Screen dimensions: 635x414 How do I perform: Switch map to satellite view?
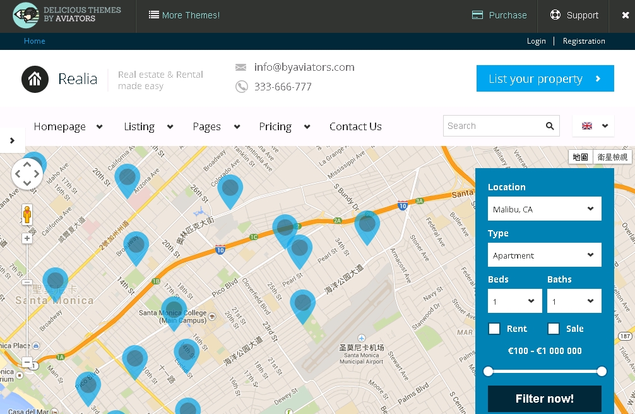612,157
